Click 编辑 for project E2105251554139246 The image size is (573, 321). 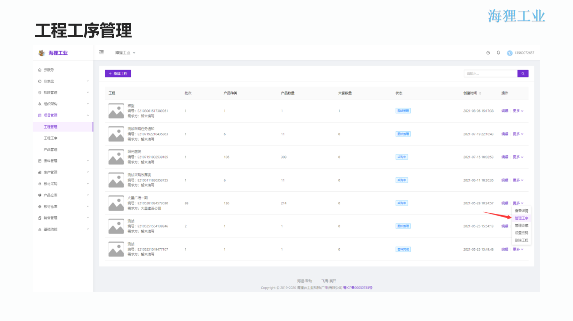[505, 226]
